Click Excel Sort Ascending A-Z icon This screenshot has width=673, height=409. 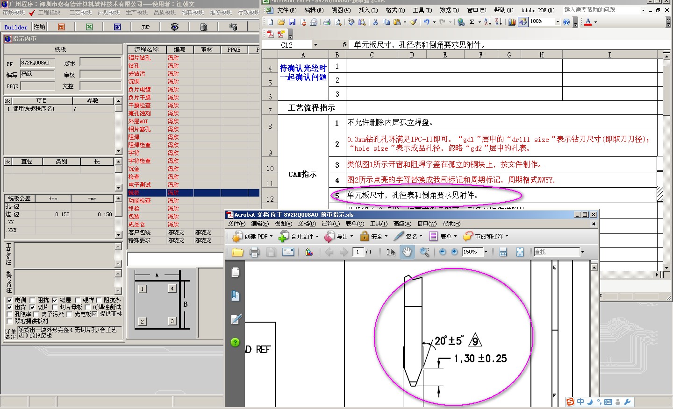click(487, 21)
